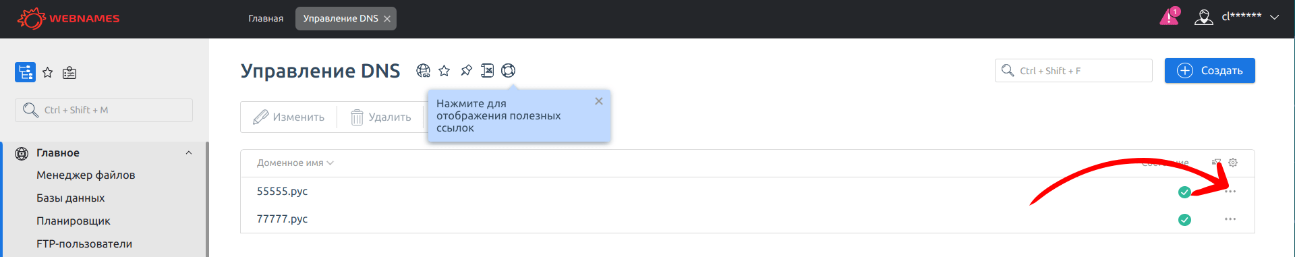Open Менеджер файлов in sidebar
The height and width of the screenshot is (257, 1295).
point(86,175)
